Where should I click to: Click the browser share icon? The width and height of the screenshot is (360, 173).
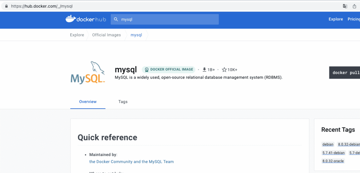[x=354, y=6]
